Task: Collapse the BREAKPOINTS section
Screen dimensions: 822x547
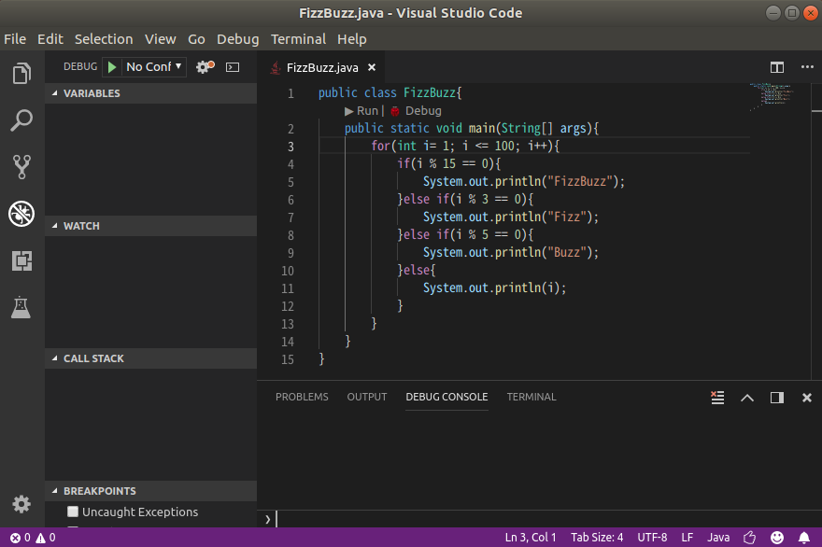Action: [151, 491]
